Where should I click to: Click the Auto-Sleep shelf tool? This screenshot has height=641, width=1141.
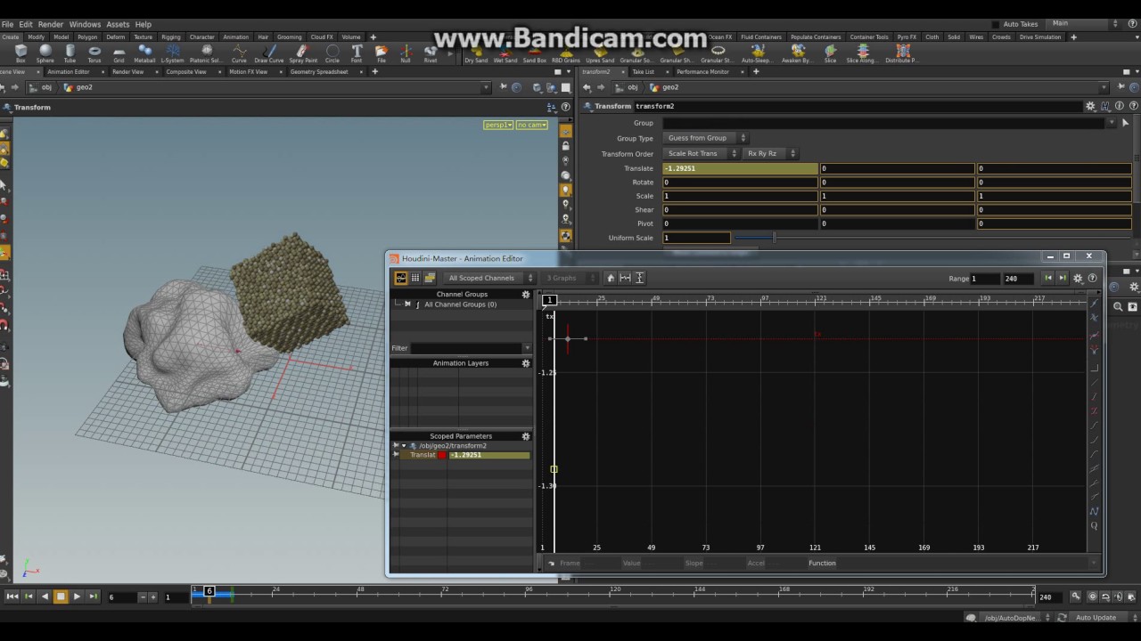coord(756,53)
